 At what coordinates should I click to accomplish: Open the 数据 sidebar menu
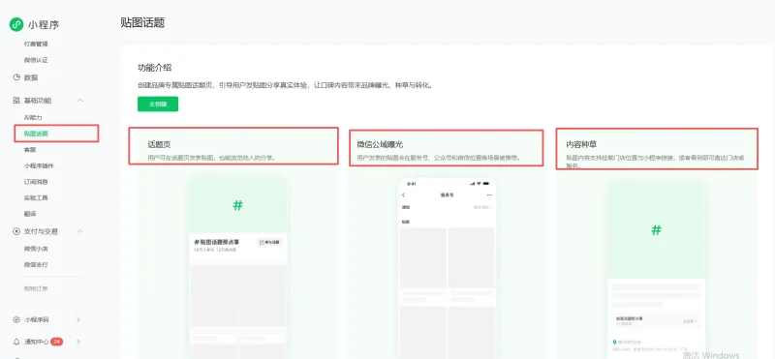coord(31,77)
